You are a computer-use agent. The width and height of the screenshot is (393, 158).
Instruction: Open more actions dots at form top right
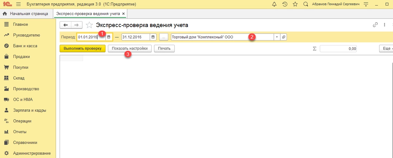[x=385, y=25]
